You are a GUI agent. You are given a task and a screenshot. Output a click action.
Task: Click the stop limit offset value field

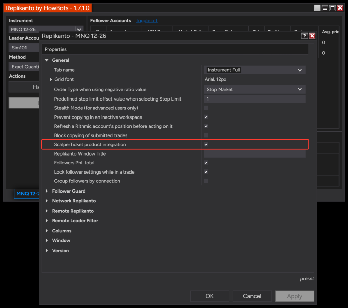tap(254, 99)
